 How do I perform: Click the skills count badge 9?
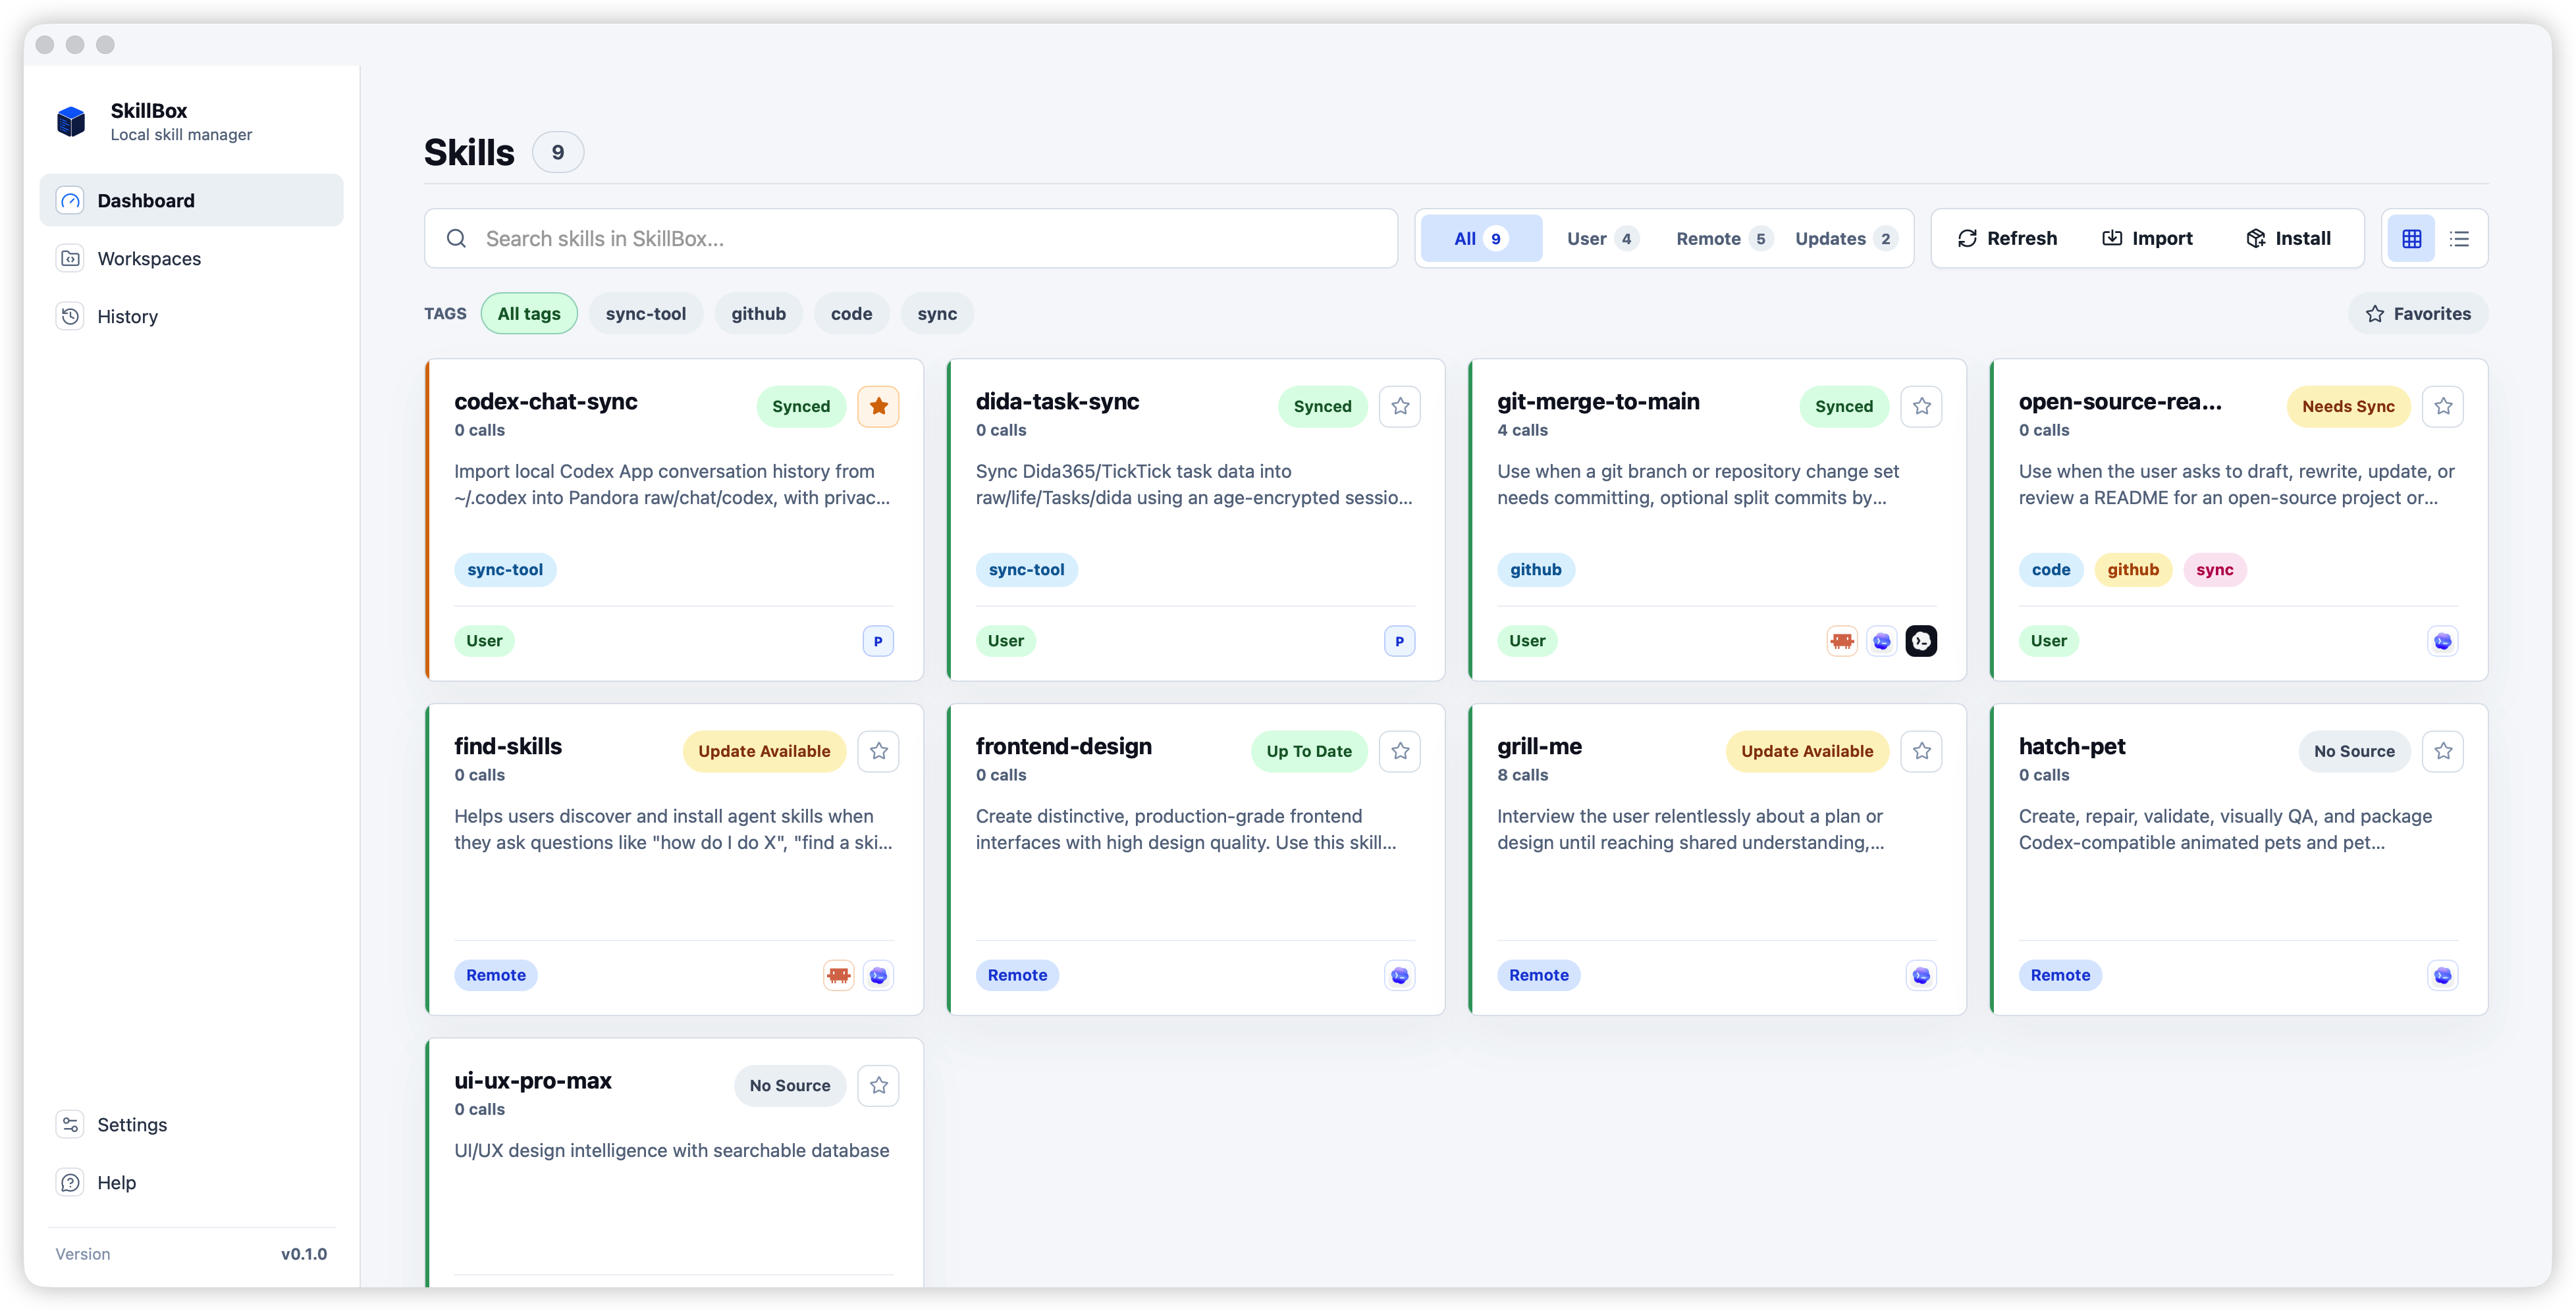click(x=557, y=153)
